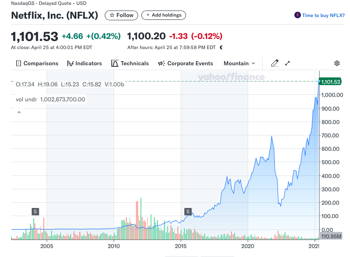350x257 pixels.
Task: Click the O:17.34 open value
Action: point(25,84)
